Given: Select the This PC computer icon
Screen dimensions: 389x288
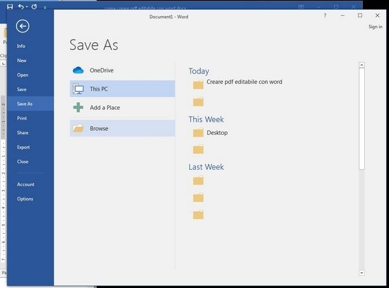Looking at the screenshot, I should [x=78, y=89].
